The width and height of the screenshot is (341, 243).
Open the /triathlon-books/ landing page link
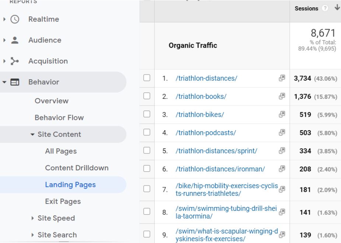pyautogui.click(x=201, y=96)
